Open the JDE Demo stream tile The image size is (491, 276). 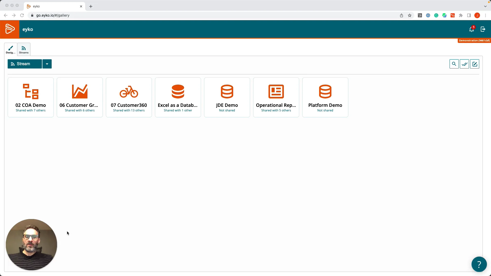coord(227,97)
